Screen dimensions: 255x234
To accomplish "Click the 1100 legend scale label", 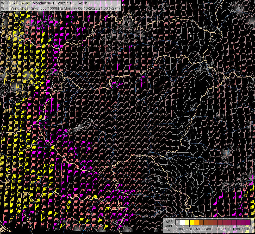I will pos(227,229).
